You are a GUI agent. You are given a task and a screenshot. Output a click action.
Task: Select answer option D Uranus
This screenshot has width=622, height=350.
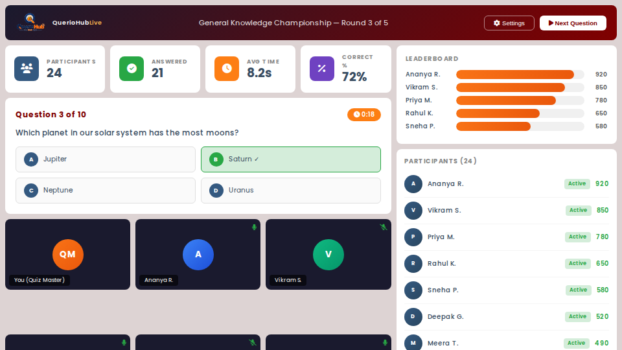[x=291, y=191]
